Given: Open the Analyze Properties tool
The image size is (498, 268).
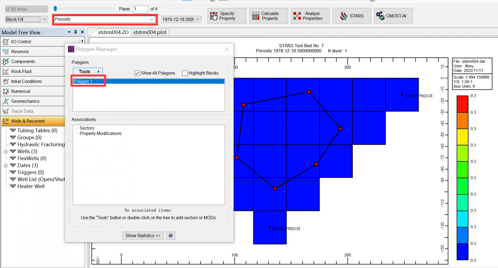Looking at the screenshot, I should pos(310,16).
